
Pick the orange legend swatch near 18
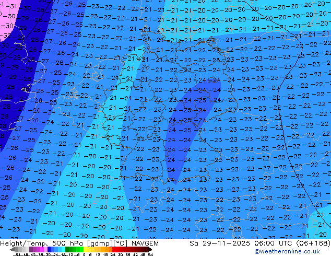pyautogui.click(x=107, y=250)
